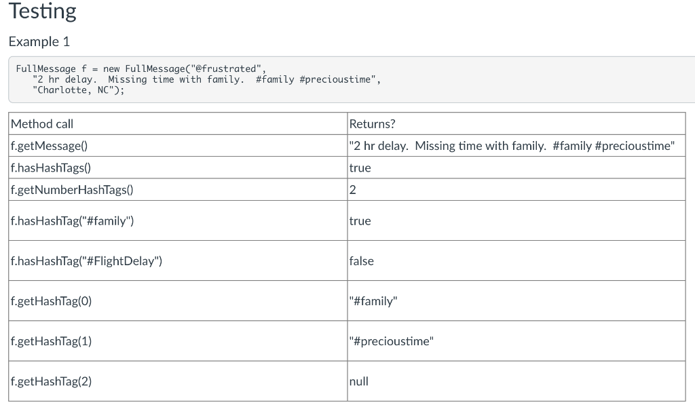Viewport: 695px width, 409px height.
Task: Select the f.getHashTag(0) cell
Action: tap(178, 301)
